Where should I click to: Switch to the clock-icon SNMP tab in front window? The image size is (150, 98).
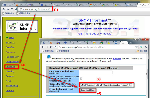point(87,43)
